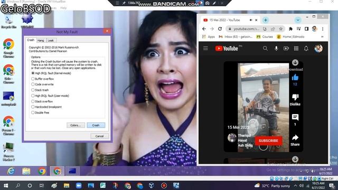Open YouTube apps grid icon
Screen dimensions: 338x190
point(296,49)
